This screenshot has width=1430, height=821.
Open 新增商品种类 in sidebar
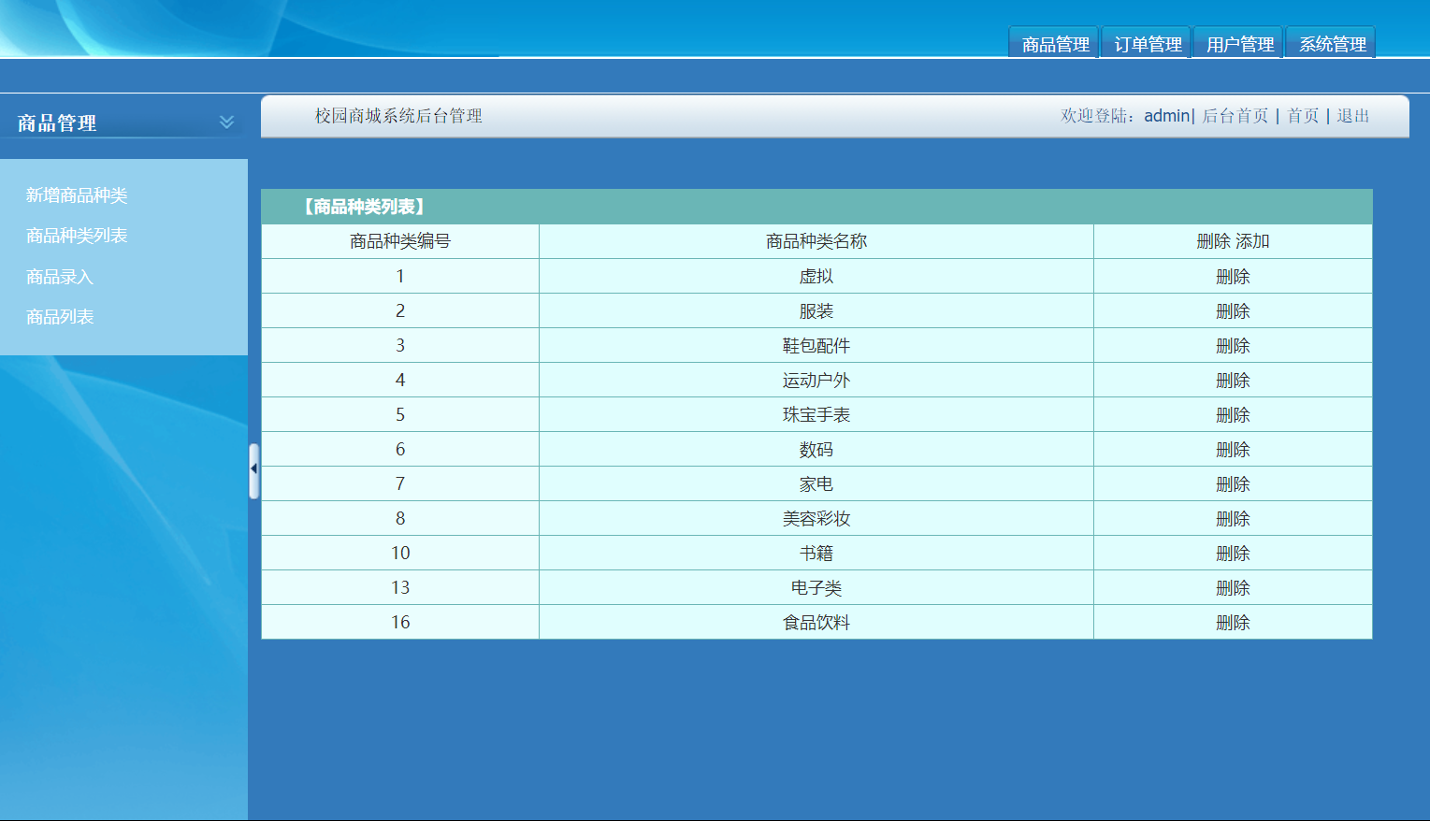[77, 194]
